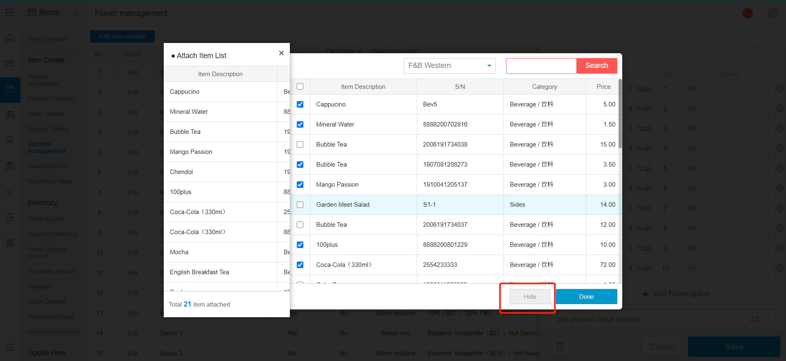Open the cash register sidebar icon
Viewport: 786px width, 361px height.
pos(10,63)
